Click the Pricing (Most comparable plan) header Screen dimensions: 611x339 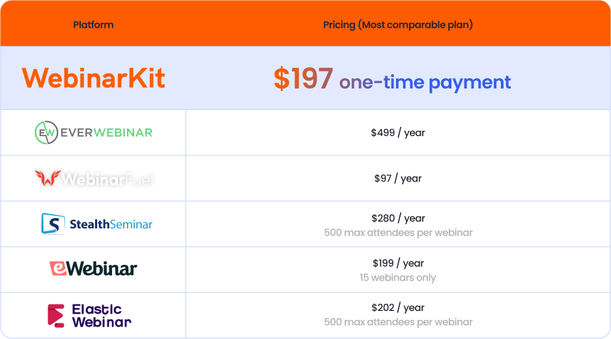click(x=398, y=25)
